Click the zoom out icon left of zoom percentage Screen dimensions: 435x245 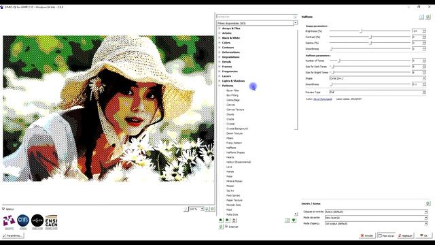[186, 209]
